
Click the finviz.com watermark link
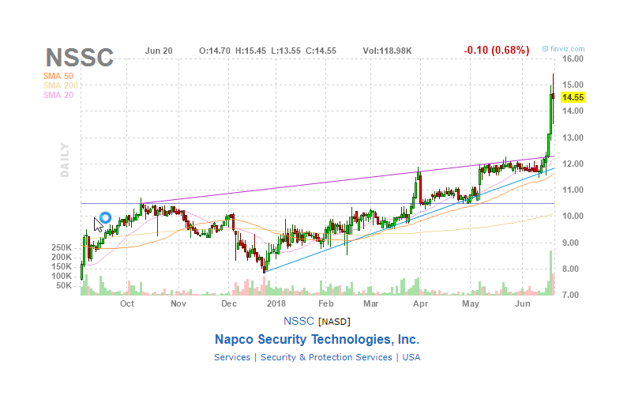(563, 49)
